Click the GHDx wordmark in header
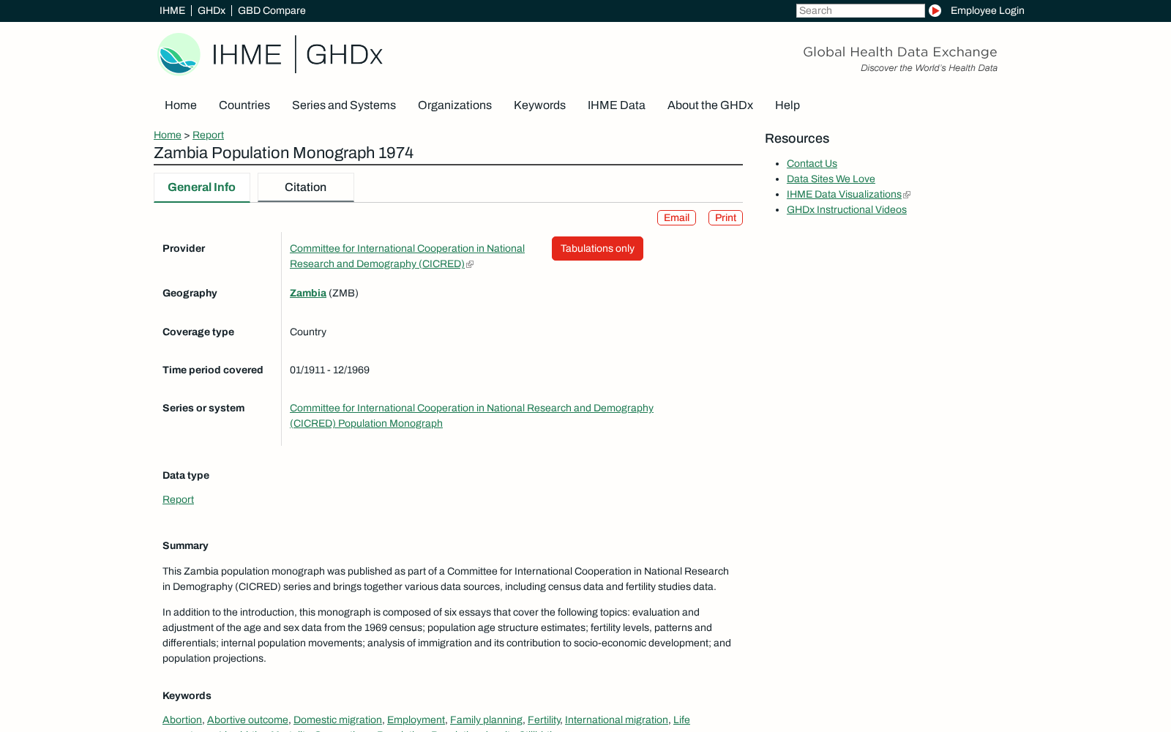The width and height of the screenshot is (1171, 732). pyautogui.click(x=344, y=55)
